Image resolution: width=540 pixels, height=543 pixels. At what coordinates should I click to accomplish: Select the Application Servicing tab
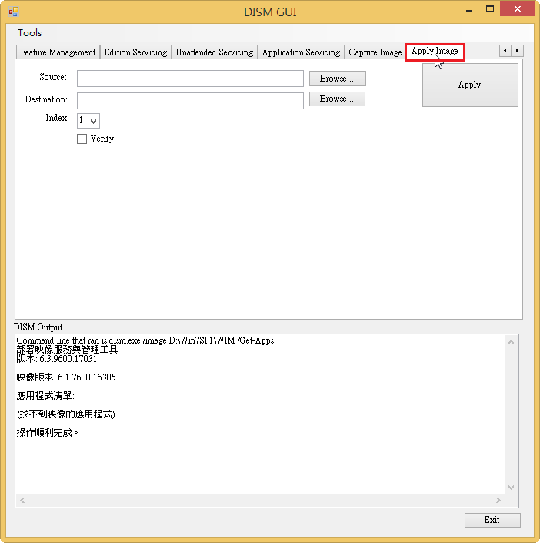[301, 52]
